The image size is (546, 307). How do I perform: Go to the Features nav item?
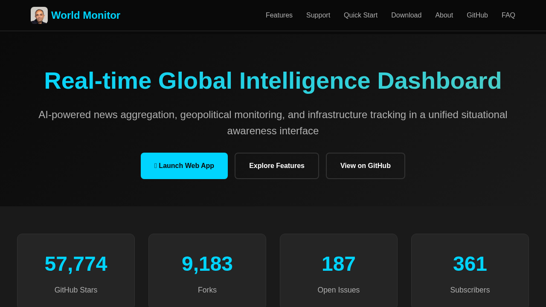point(279,15)
